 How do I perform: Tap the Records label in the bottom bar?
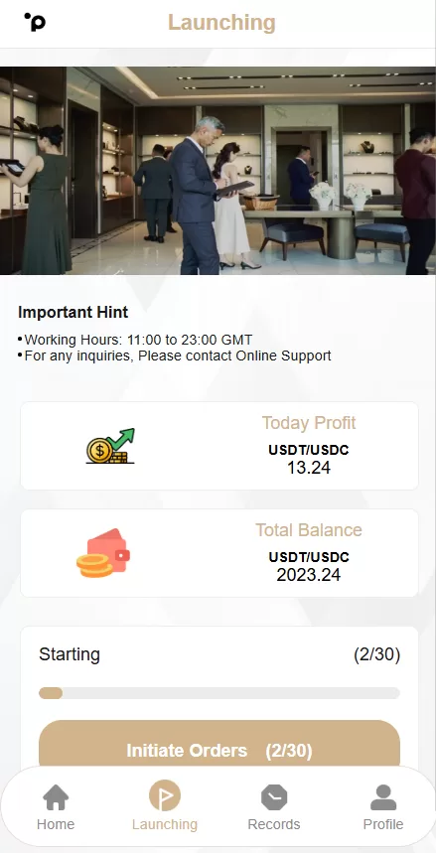[x=274, y=824]
